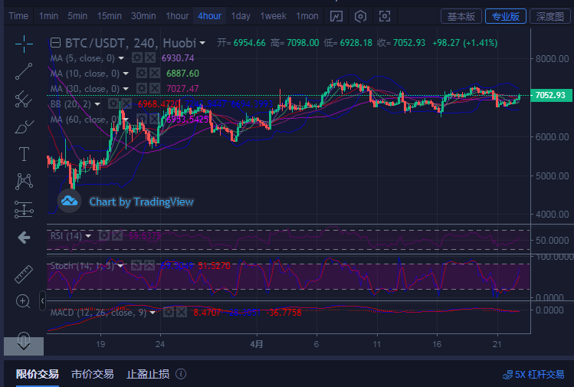Remove the Stoch indicator
Viewport: 574px width, 387px height.
149,265
